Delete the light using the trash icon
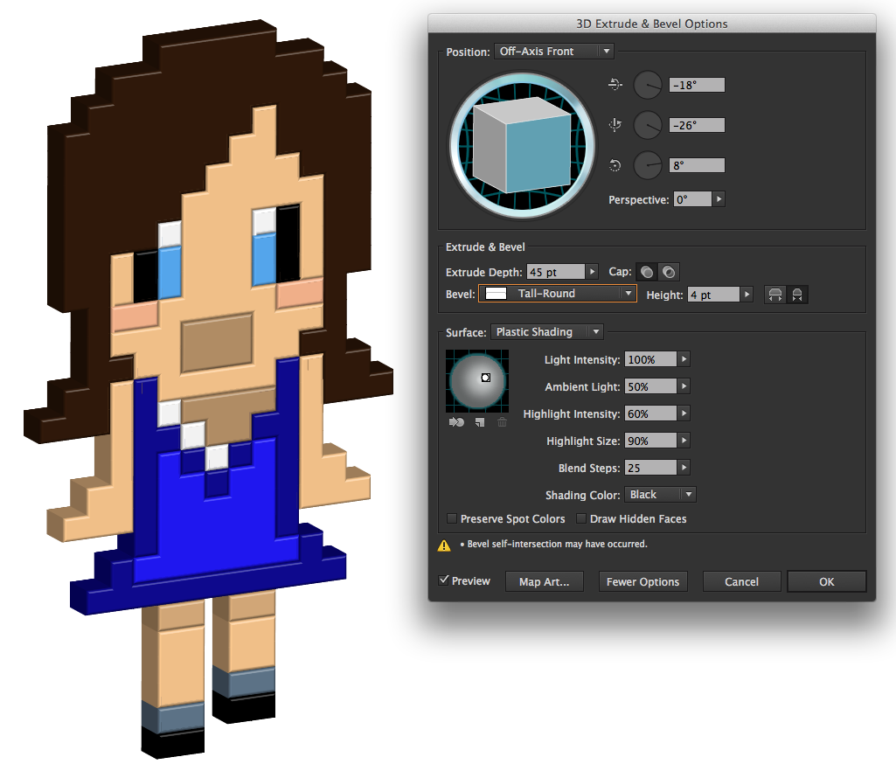The image size is (896, 771). coord(502,422)
